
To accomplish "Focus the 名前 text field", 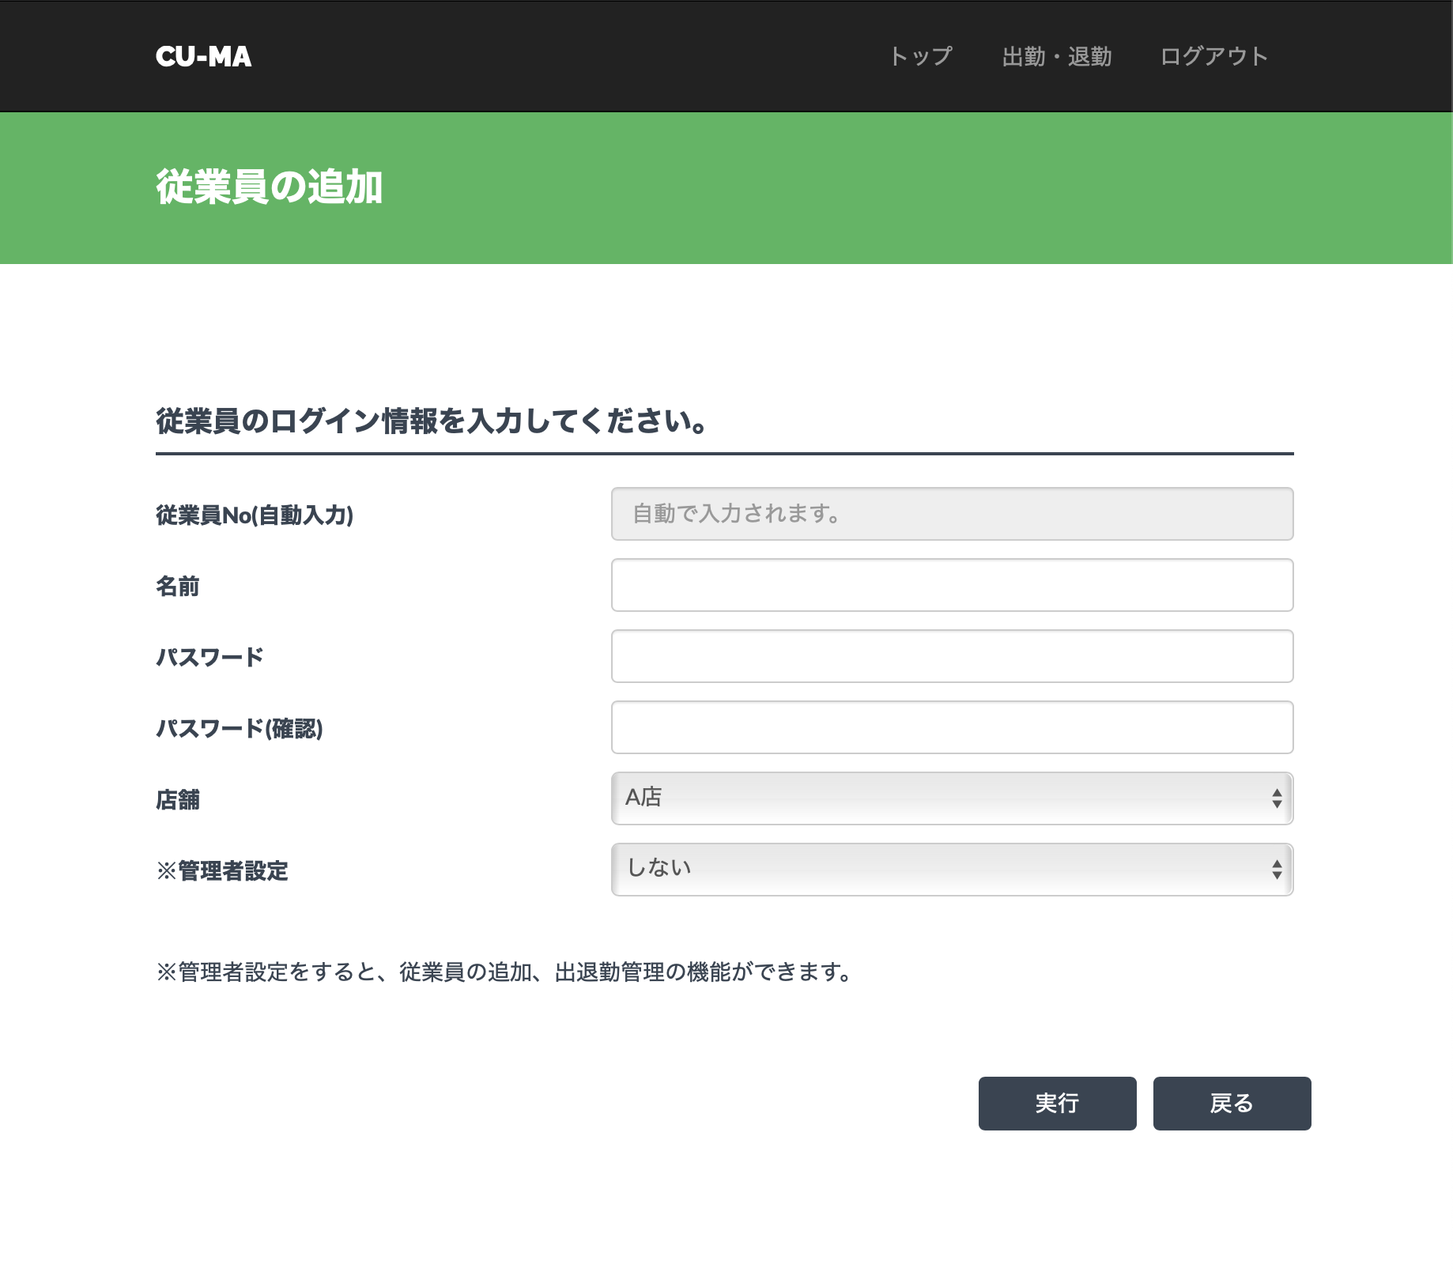I will click(x=952, y=585).
